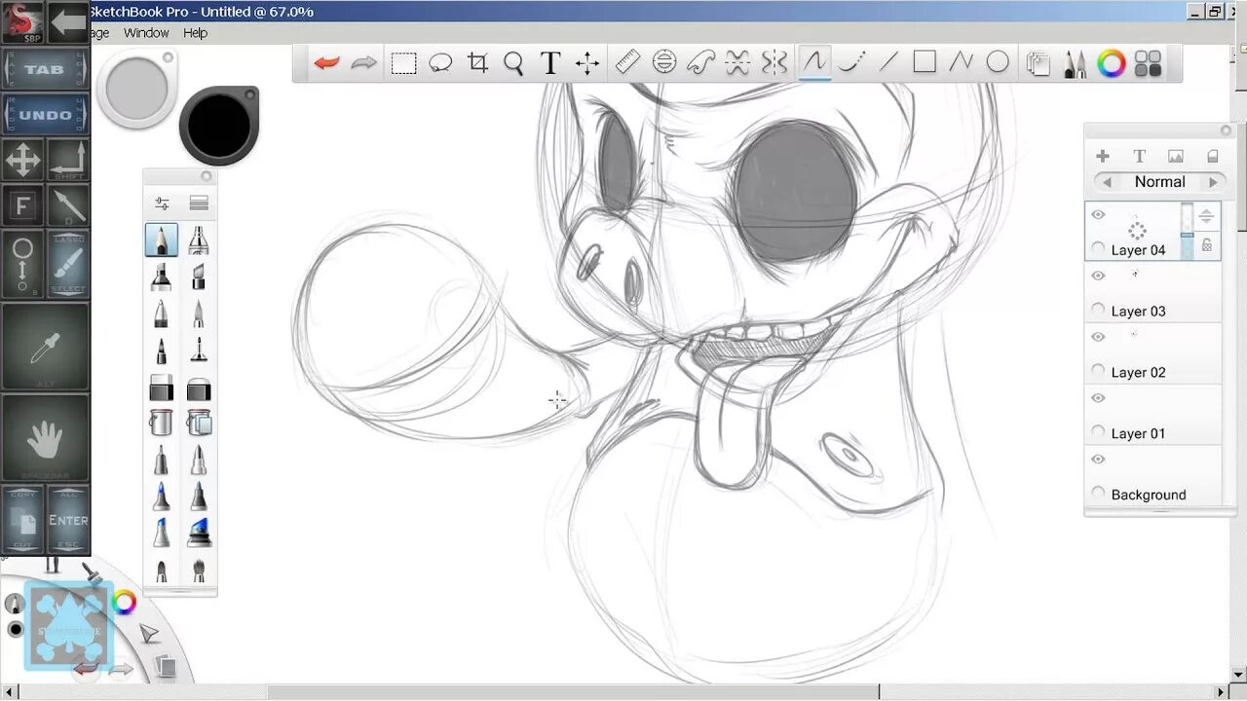This screenshot has width=1247, height=701.
Task: Toggle the vertical Symmetry Y tool
Action: coord(775,63)
